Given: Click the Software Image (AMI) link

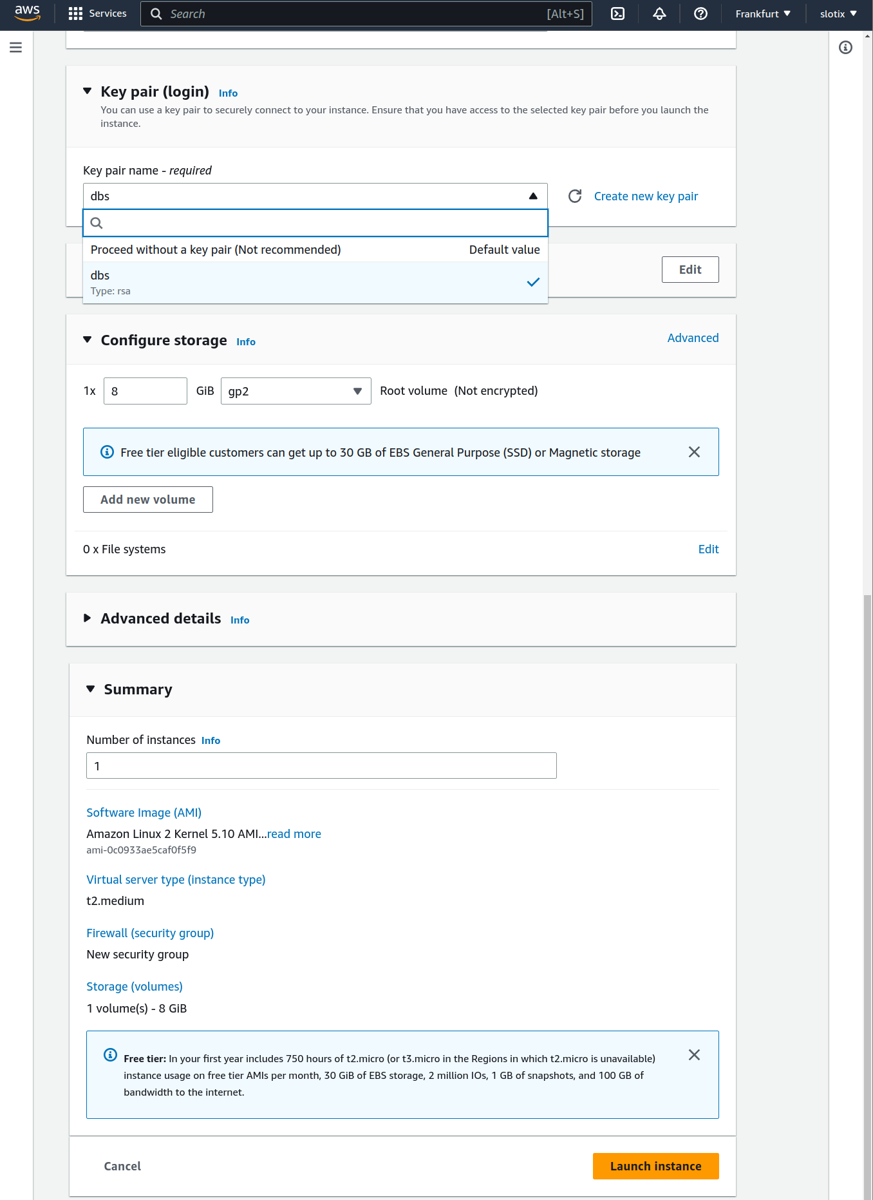Looking at the screenshot, I should (x=144, y=813).
